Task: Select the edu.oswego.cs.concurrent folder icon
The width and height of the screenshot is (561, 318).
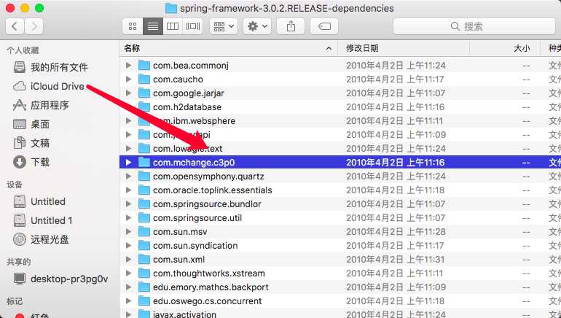Action: tap(144, 300)
